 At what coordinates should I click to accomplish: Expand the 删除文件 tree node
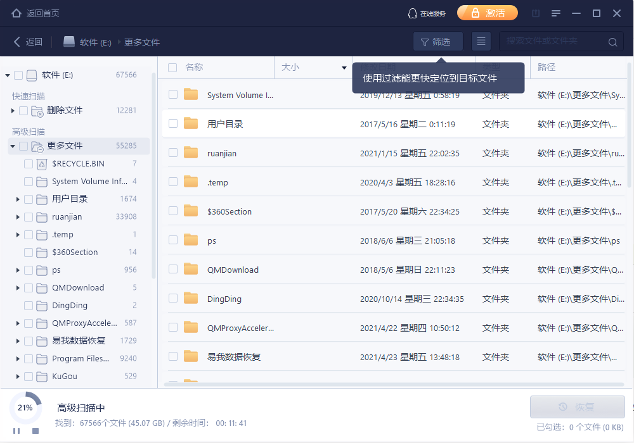point(13,111)
